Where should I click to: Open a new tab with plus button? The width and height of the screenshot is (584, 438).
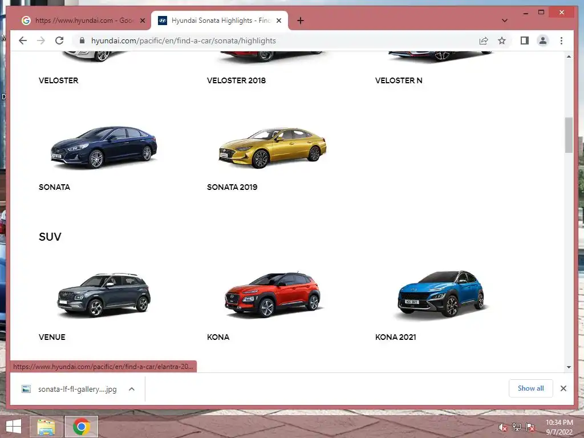click(x=300, y=21)
